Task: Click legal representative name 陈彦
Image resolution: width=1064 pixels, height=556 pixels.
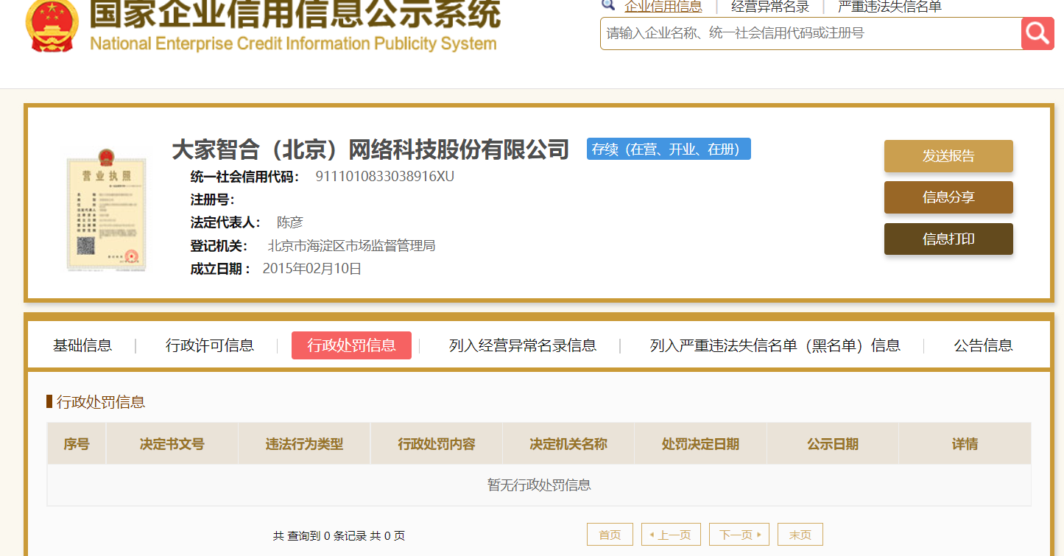Action: 289,222
